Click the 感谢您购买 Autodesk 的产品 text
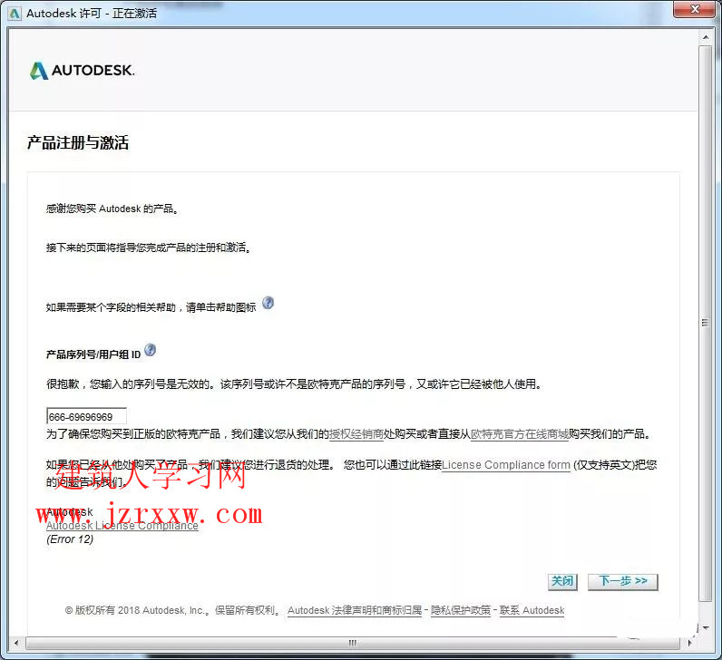 click(112, 209)
